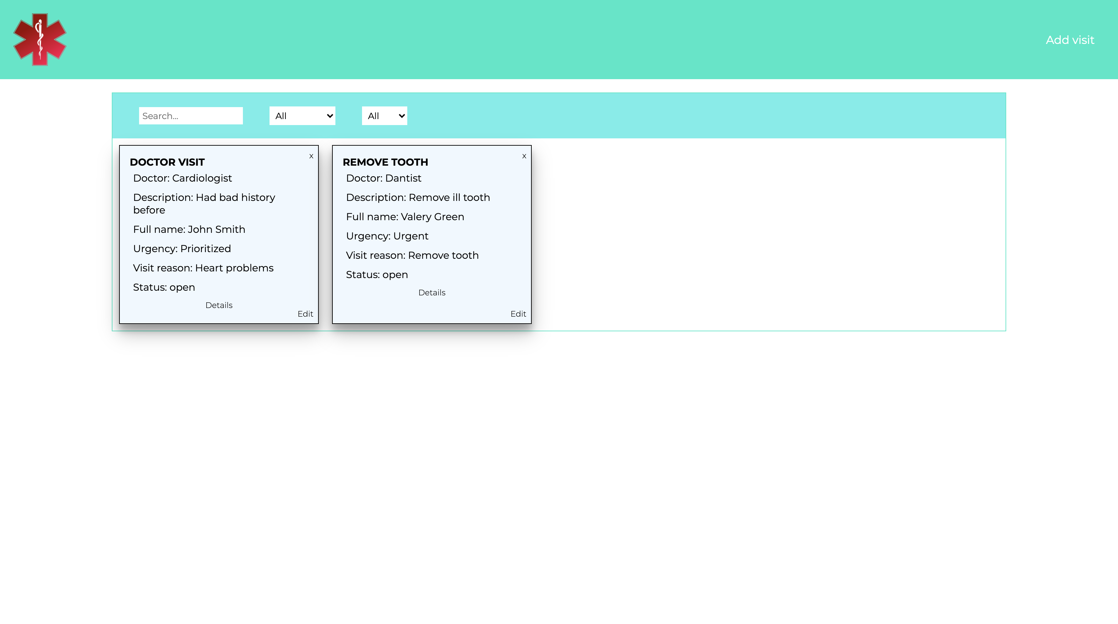Click the Doctor: Cardiologist line
Image resolution: width=1118 pixels, height=624 pixels.
point(182,178)
